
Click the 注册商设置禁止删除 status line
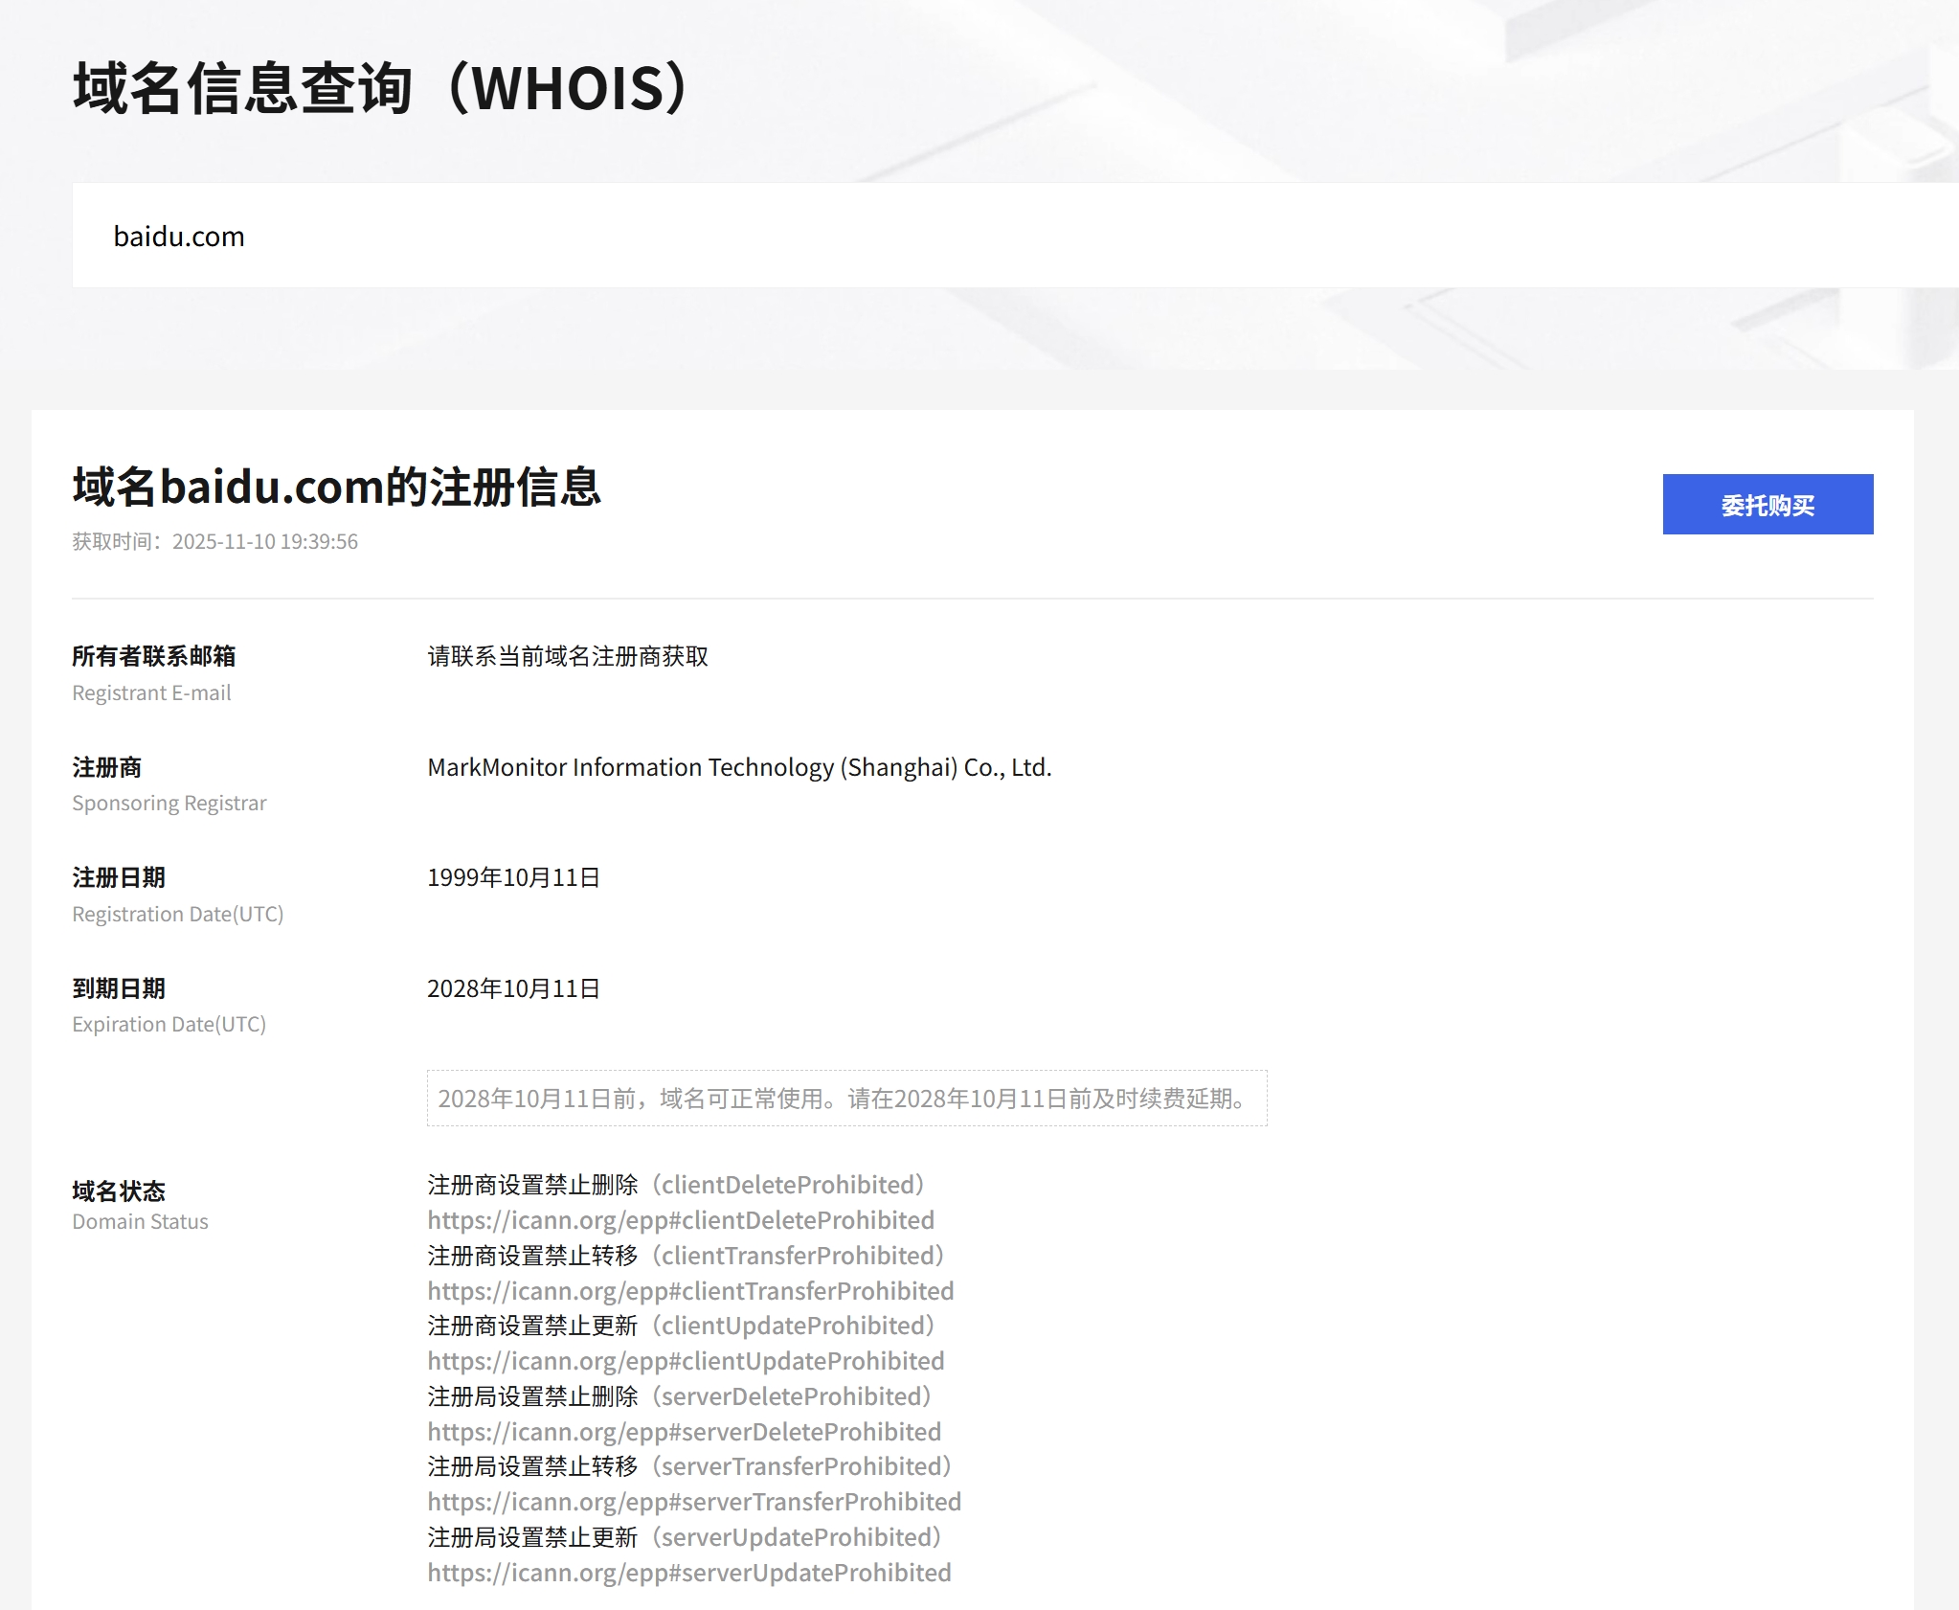(675, 1185)
